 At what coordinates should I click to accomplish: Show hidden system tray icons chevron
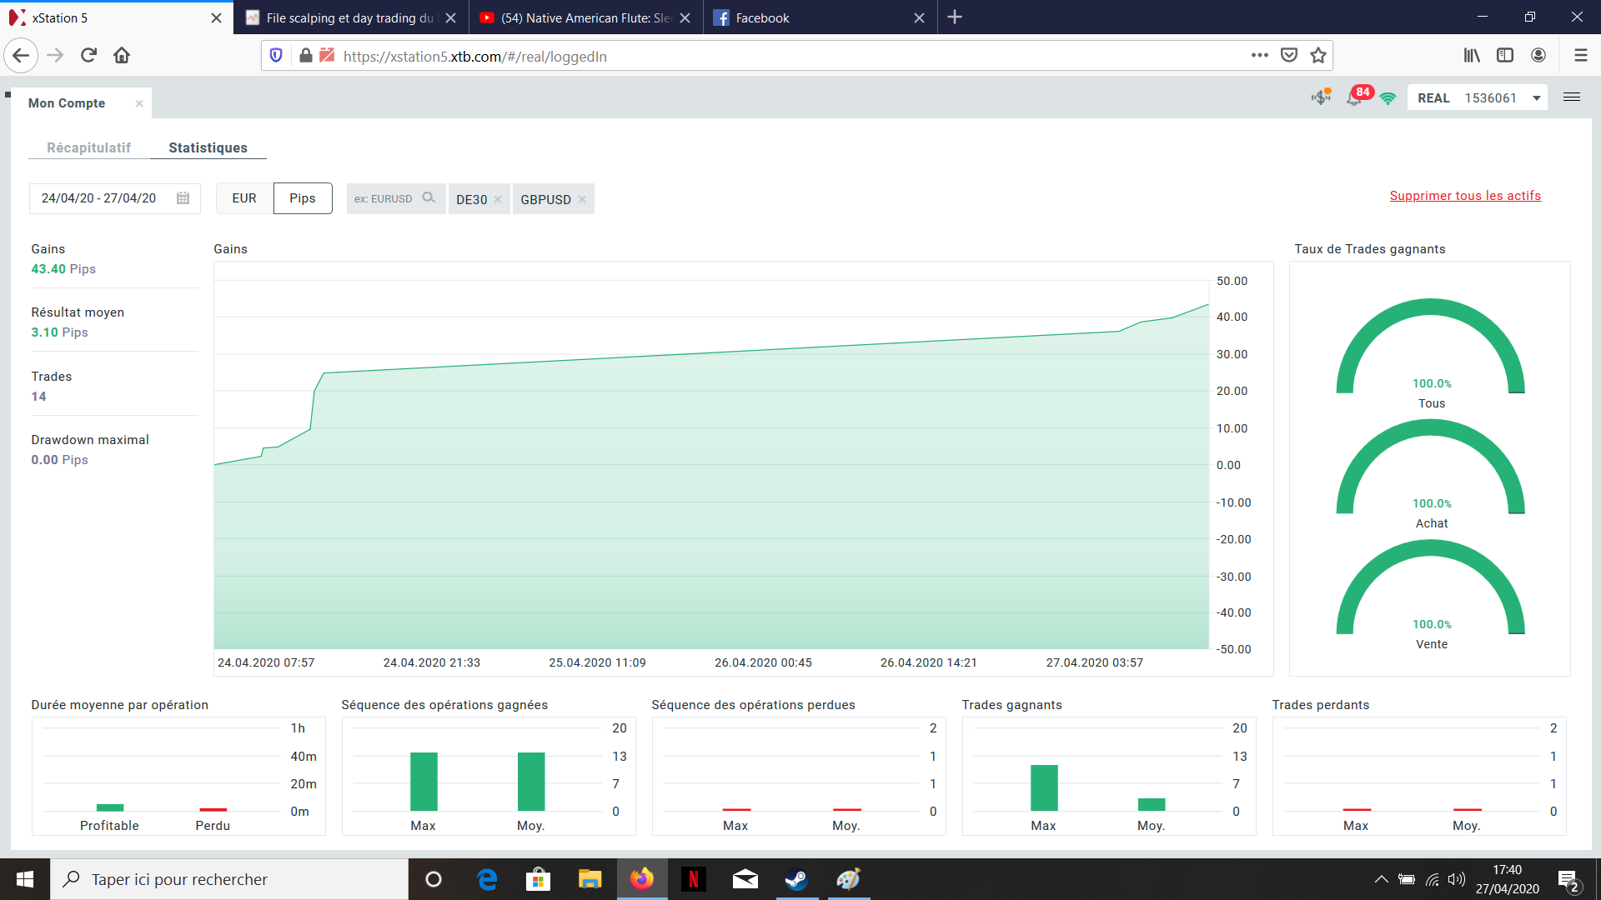point(1381,879)
